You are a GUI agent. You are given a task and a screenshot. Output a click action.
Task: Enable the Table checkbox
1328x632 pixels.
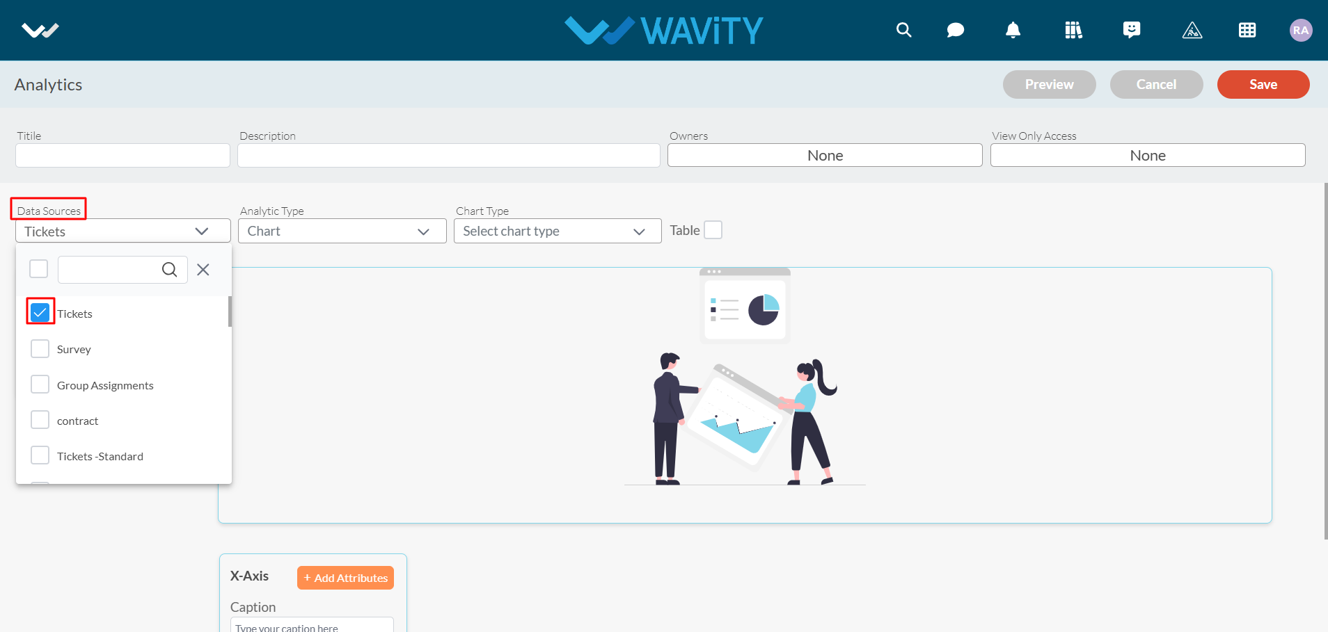click(x=713, y=230)
